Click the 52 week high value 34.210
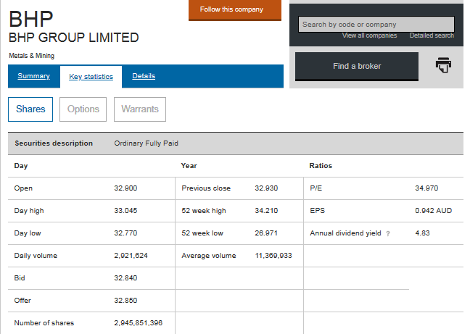The width and height of the screenshot is (470, 334). (x=266, y=211)
